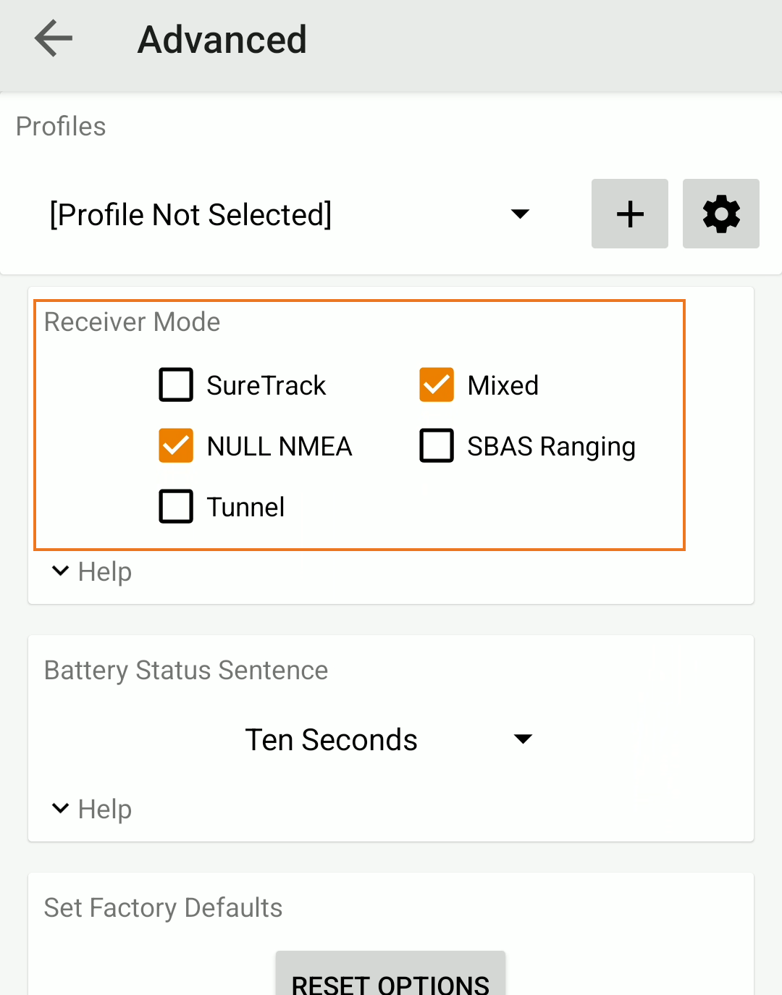Image resolution: width=782 pixels, height=995 pixels.
Task: Expand Help under Receiver Mode
Action: 92,571
